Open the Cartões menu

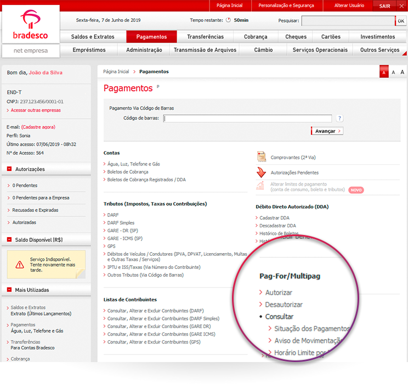[x=331, y=37]
